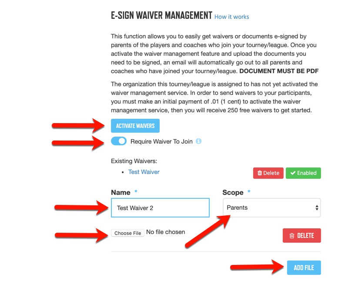Click the trash icon on the large DELETE button
The height and width of the screenshot is (288, 345).
click(x=292, y=236)
